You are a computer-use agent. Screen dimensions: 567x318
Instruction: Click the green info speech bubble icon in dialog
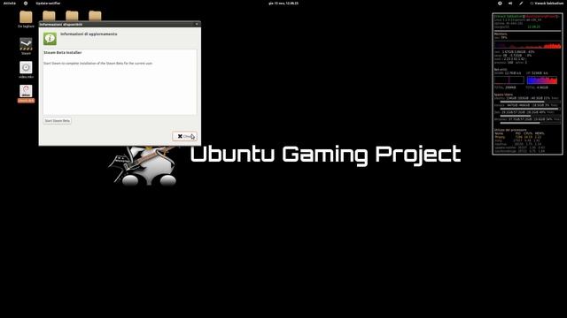click(x=50, y=39)
